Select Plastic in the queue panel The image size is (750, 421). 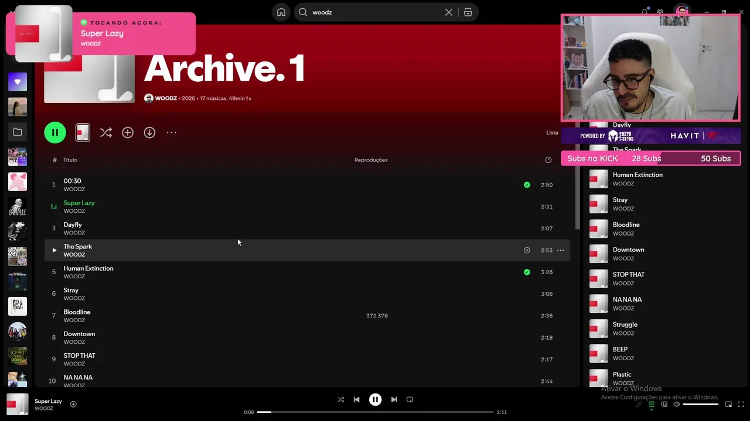(x=662, y=378)
